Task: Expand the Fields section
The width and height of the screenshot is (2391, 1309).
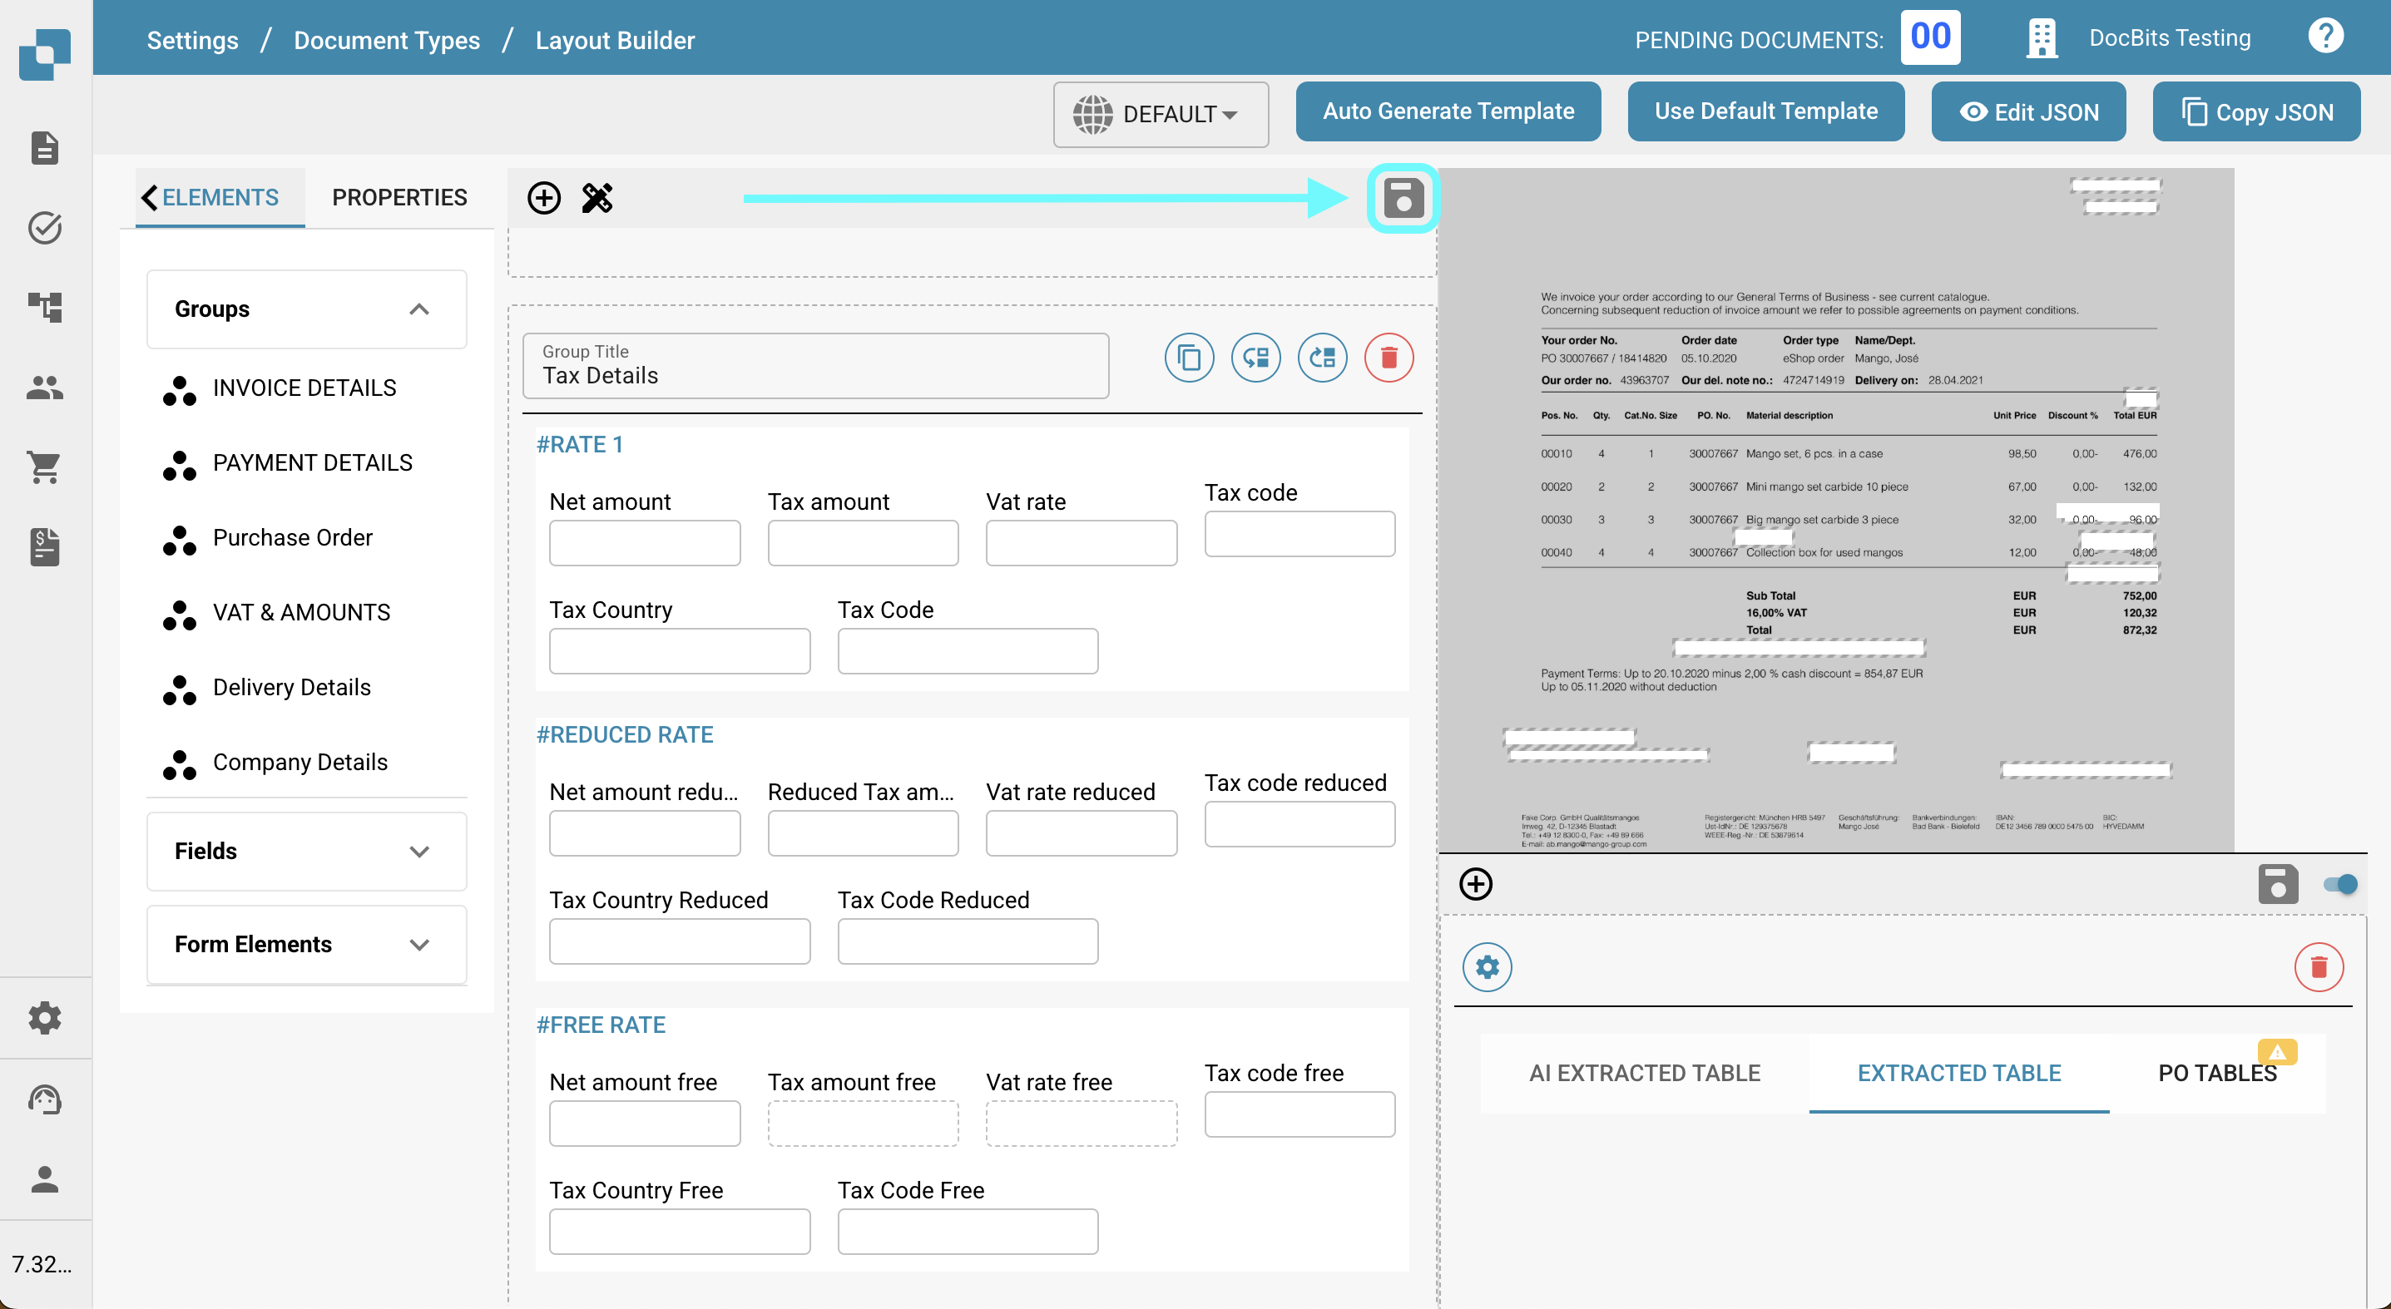Action: point(418,852)
